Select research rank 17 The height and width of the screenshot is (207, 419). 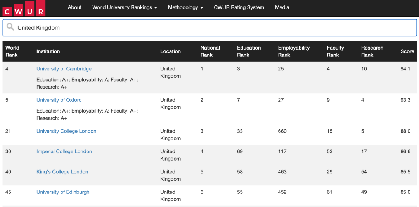click(x=364, y=151)
